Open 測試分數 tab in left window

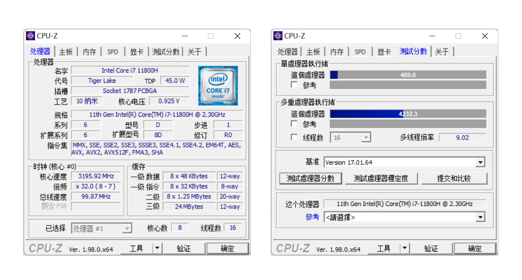tap(166, 52)
